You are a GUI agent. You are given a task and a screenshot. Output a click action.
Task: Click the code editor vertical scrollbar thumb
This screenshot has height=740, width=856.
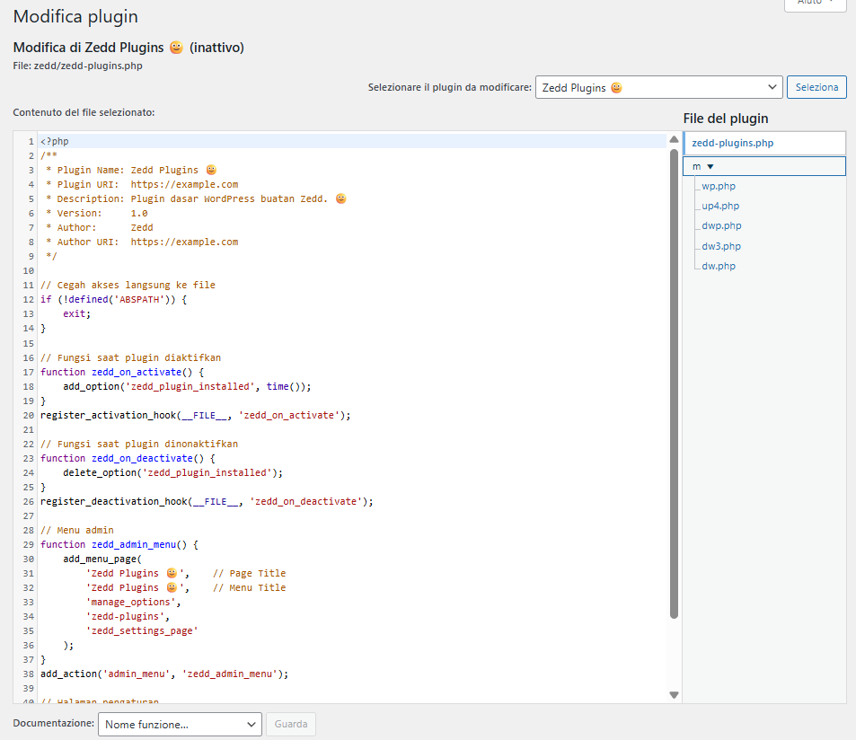[x=674, y=382]
